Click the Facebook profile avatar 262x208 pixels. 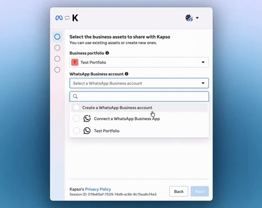point(189,18)
